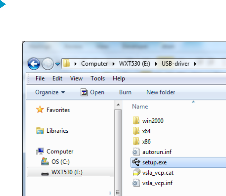Select Computer in the navigation pane
This screenshot has height=196, width=226.
(60, 152)
